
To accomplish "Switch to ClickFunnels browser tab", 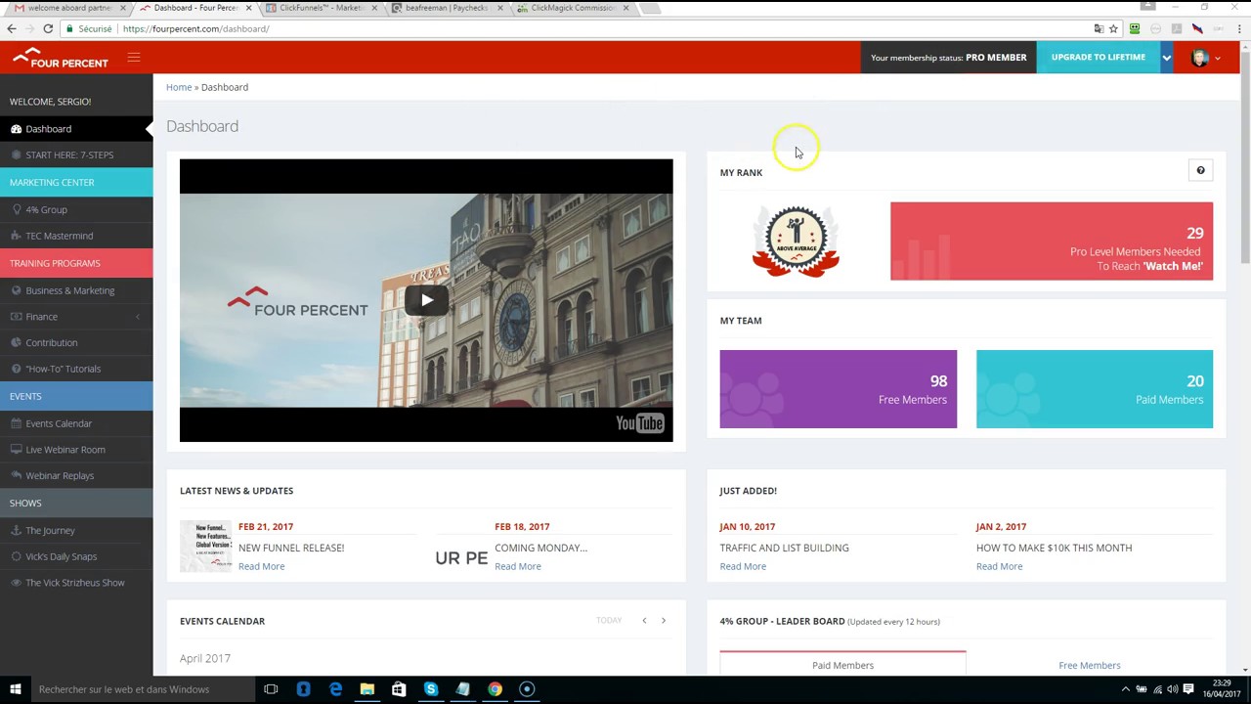I will point(324,8).
